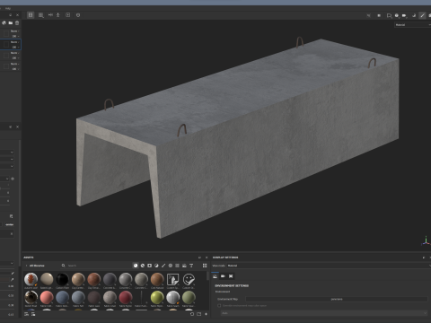Image resolution: width=431 pixels, height=323 pixels.
Task: Toggle the checkbox of the last texture set row
Action: point(6,66)
